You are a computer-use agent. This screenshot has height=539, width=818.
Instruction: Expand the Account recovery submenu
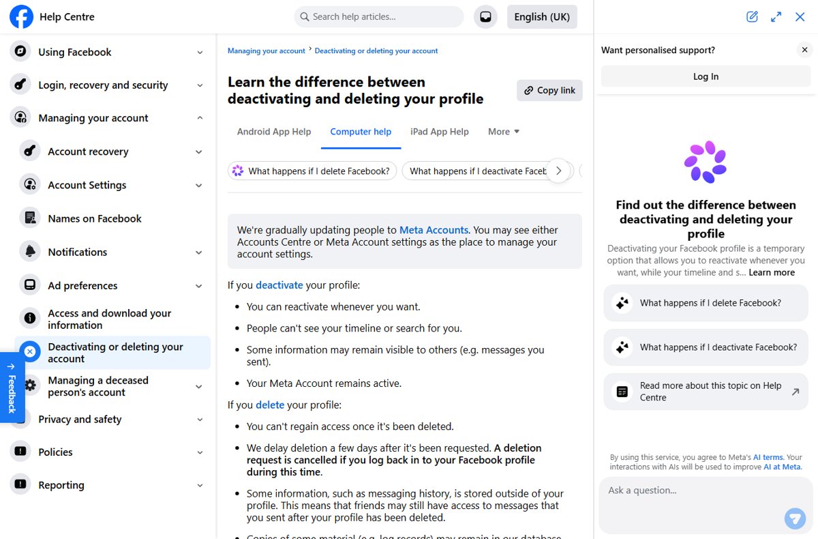click(199, 151)
